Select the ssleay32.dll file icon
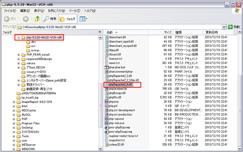243x152 pixels. pos(107,145)
